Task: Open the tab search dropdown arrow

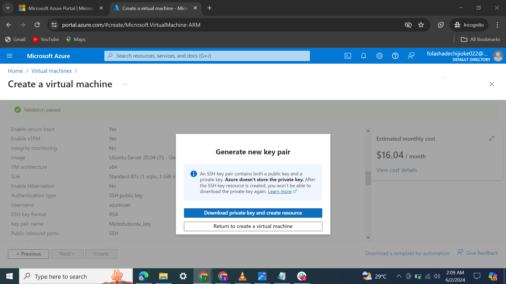Action: coord(8,8)
